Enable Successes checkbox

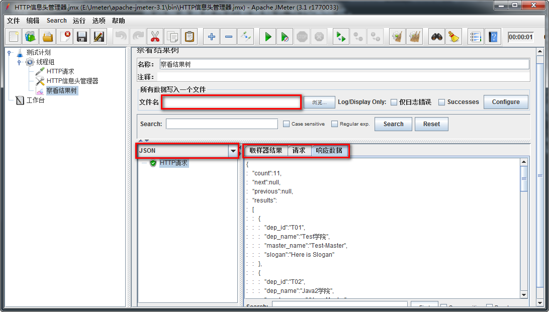(442, 102)
